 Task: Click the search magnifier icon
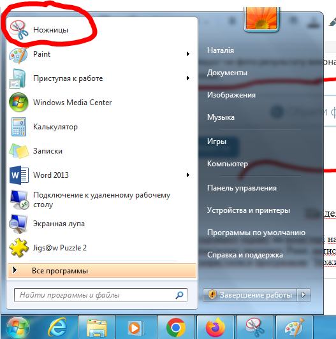click(x=179, y=295)
